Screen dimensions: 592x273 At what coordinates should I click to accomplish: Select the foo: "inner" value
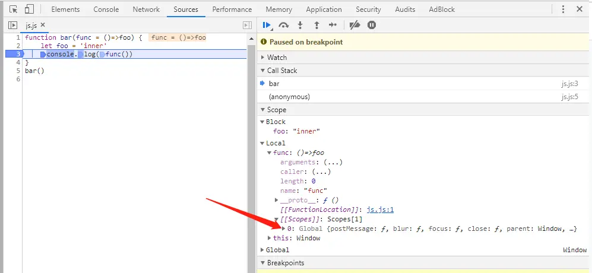tap(306, 131)
